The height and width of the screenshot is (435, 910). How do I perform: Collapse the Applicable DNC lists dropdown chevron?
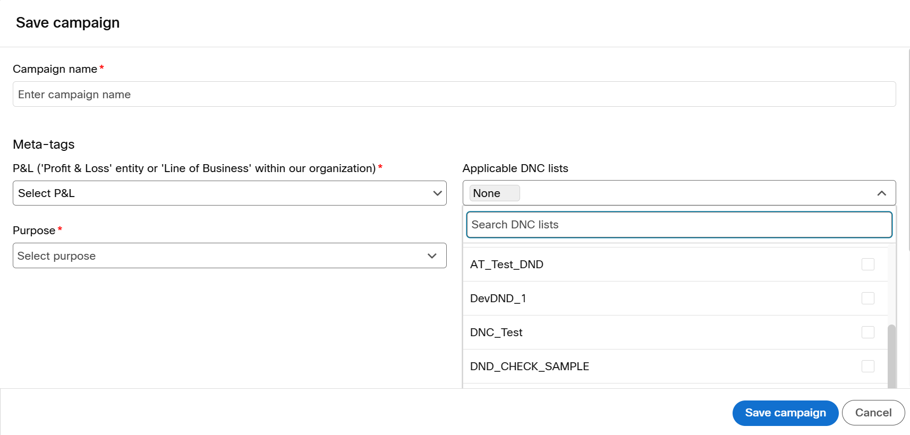coord(882,193)
